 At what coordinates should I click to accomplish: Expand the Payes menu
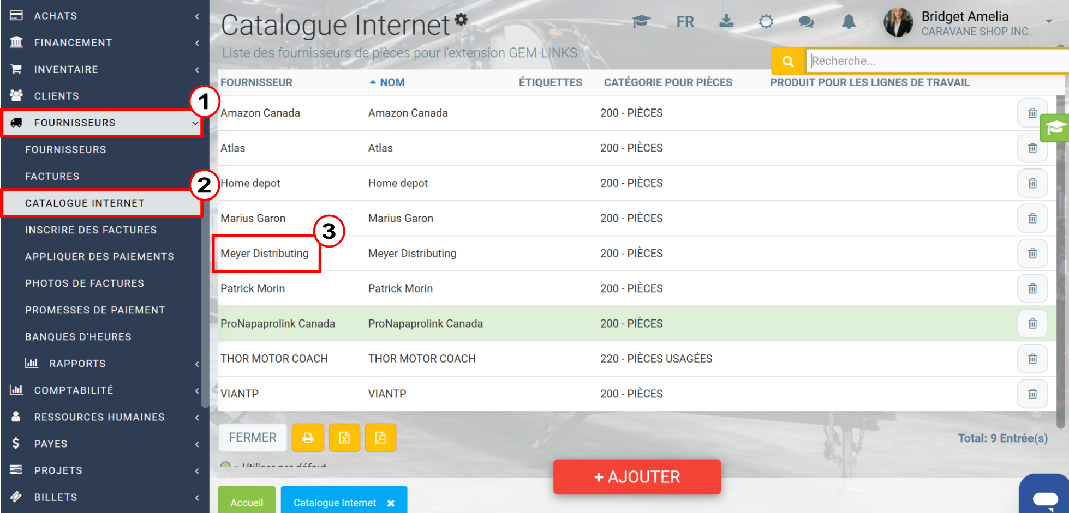coord(105,444)
